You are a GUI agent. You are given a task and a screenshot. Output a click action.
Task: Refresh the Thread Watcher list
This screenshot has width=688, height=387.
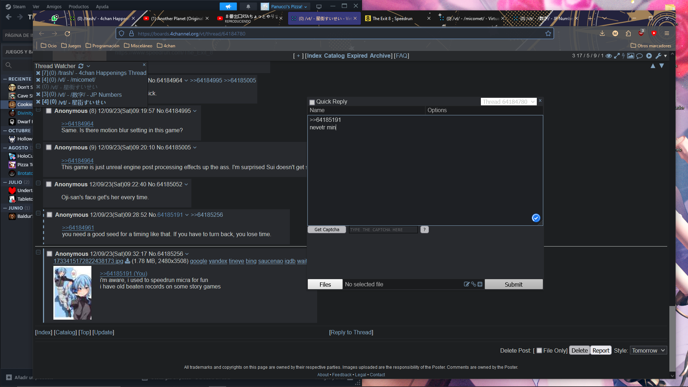(81, 66)
